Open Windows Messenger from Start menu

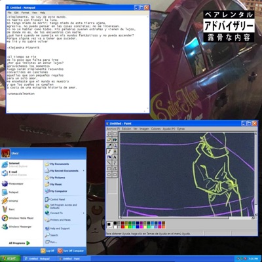(x=16, y=227)
